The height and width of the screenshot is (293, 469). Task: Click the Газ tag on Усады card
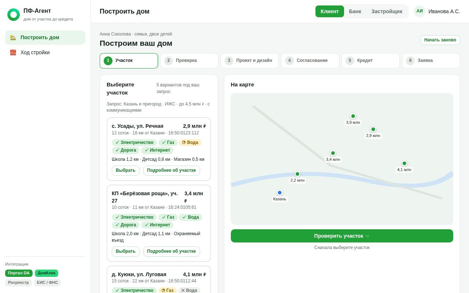(168, 142)
